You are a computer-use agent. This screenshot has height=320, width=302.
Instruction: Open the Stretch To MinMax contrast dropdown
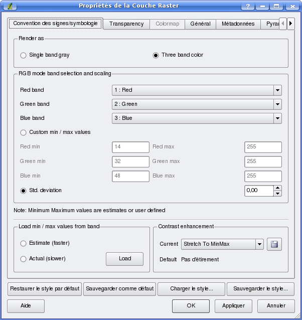(x=222, y=244)
